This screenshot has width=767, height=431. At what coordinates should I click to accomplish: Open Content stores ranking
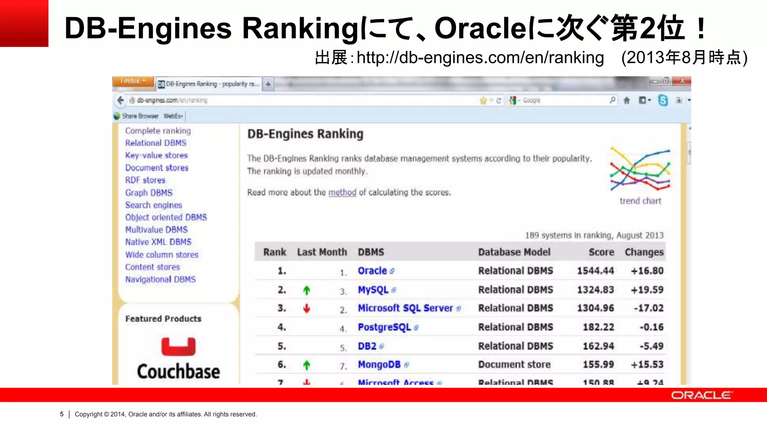click(152, 267)
